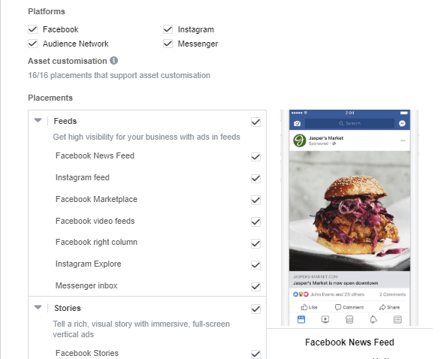Click Jasper's Market logo avatar
This screenshot has width=444, height=359.
point(300,140)
